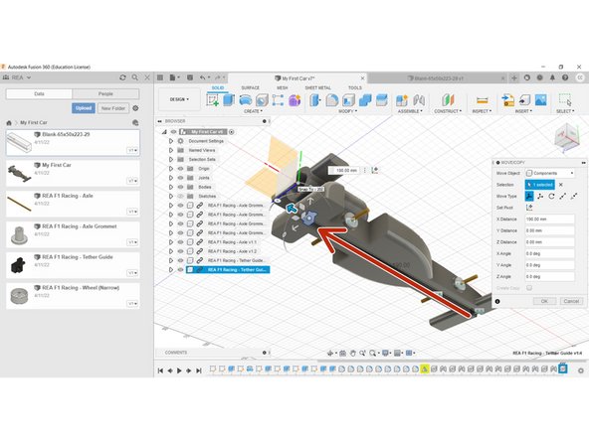Image resolution: width=589 pixels, height=441 pixels.
Task: Toggle visibility of Joints folder
Action: pyautogui.click(x=181, y=178)
